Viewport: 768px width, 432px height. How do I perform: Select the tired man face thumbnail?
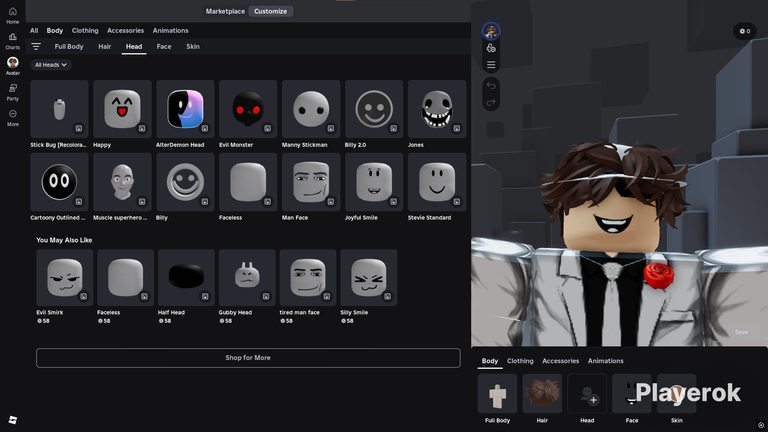pyautogui.click(x=308, y=277)
